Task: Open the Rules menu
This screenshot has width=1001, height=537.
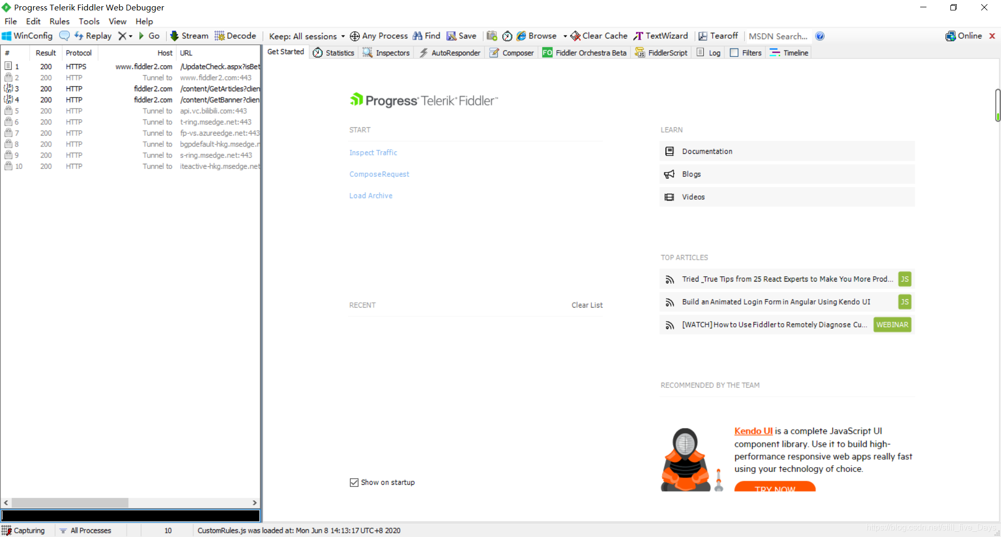Action: point(59,21)
